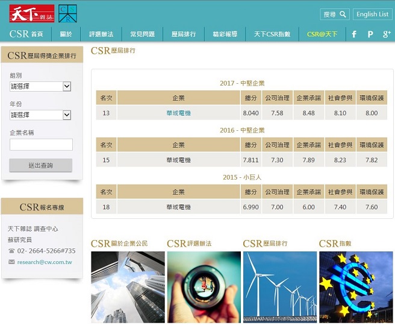Open the 常見問題 menu item
The image size is (395, 325).
point(142,34)
